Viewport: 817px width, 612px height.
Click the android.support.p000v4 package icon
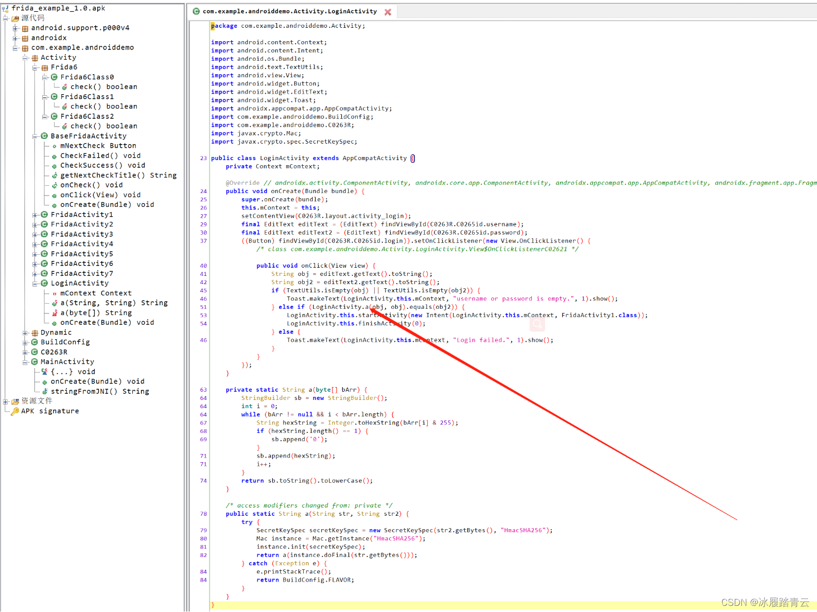(x=25, y=28)
